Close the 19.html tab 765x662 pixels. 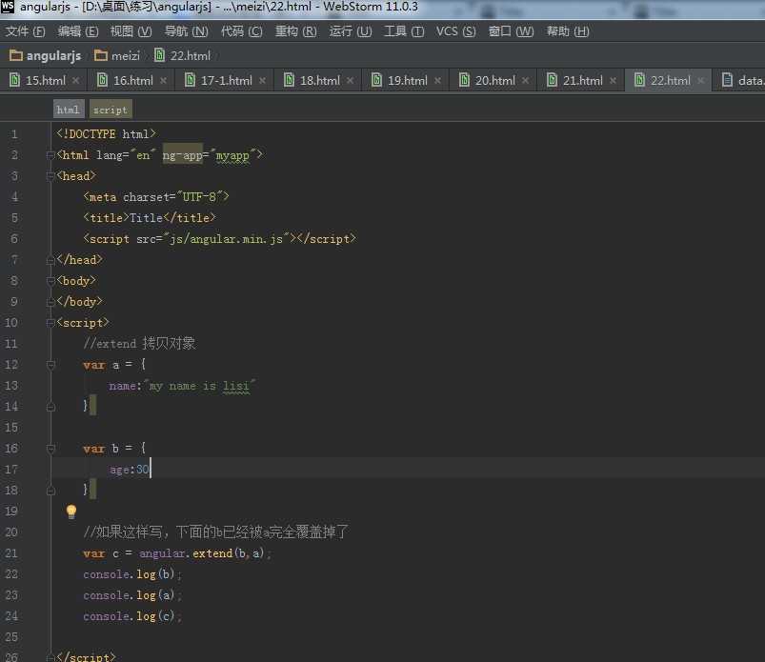pos(437,81)
